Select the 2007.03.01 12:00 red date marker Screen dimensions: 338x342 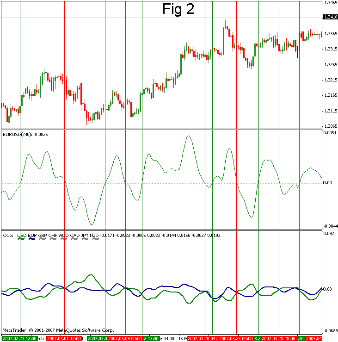click(x=64, y=338)
